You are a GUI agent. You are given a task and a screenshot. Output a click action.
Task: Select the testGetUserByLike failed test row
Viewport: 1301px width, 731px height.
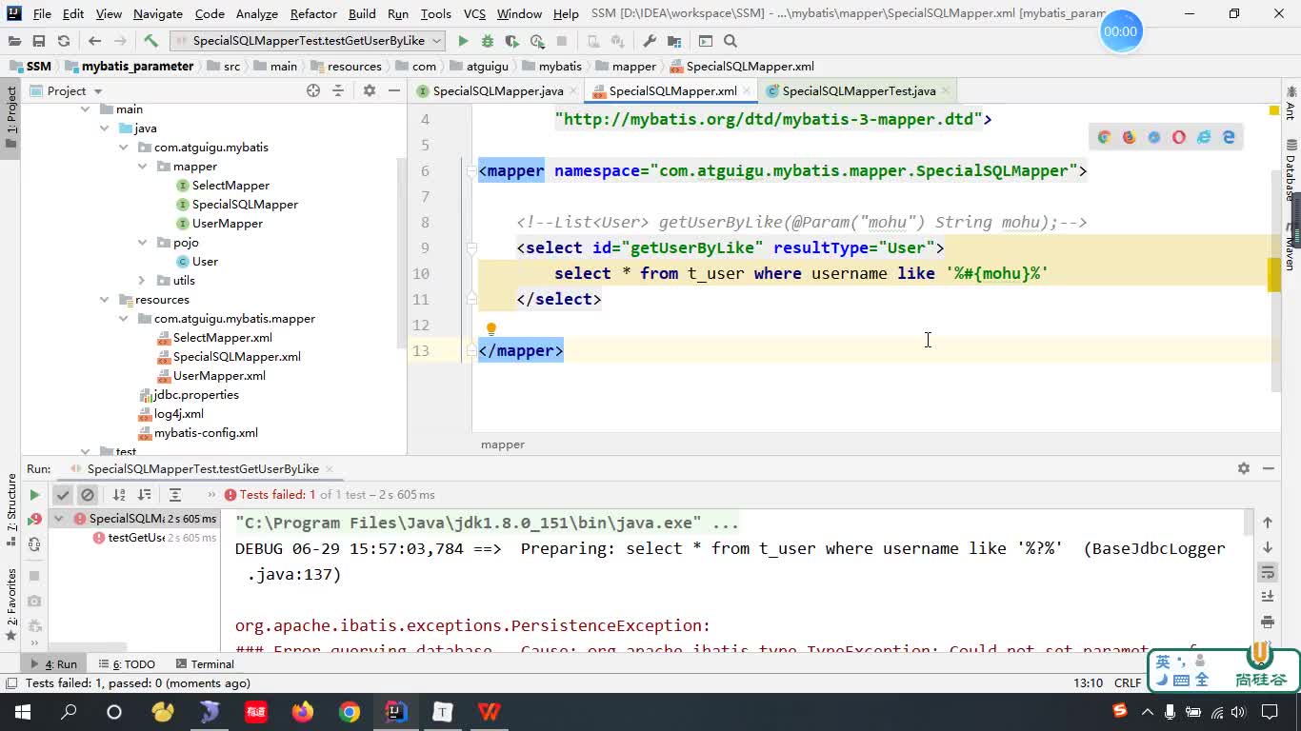pos(133,538)
